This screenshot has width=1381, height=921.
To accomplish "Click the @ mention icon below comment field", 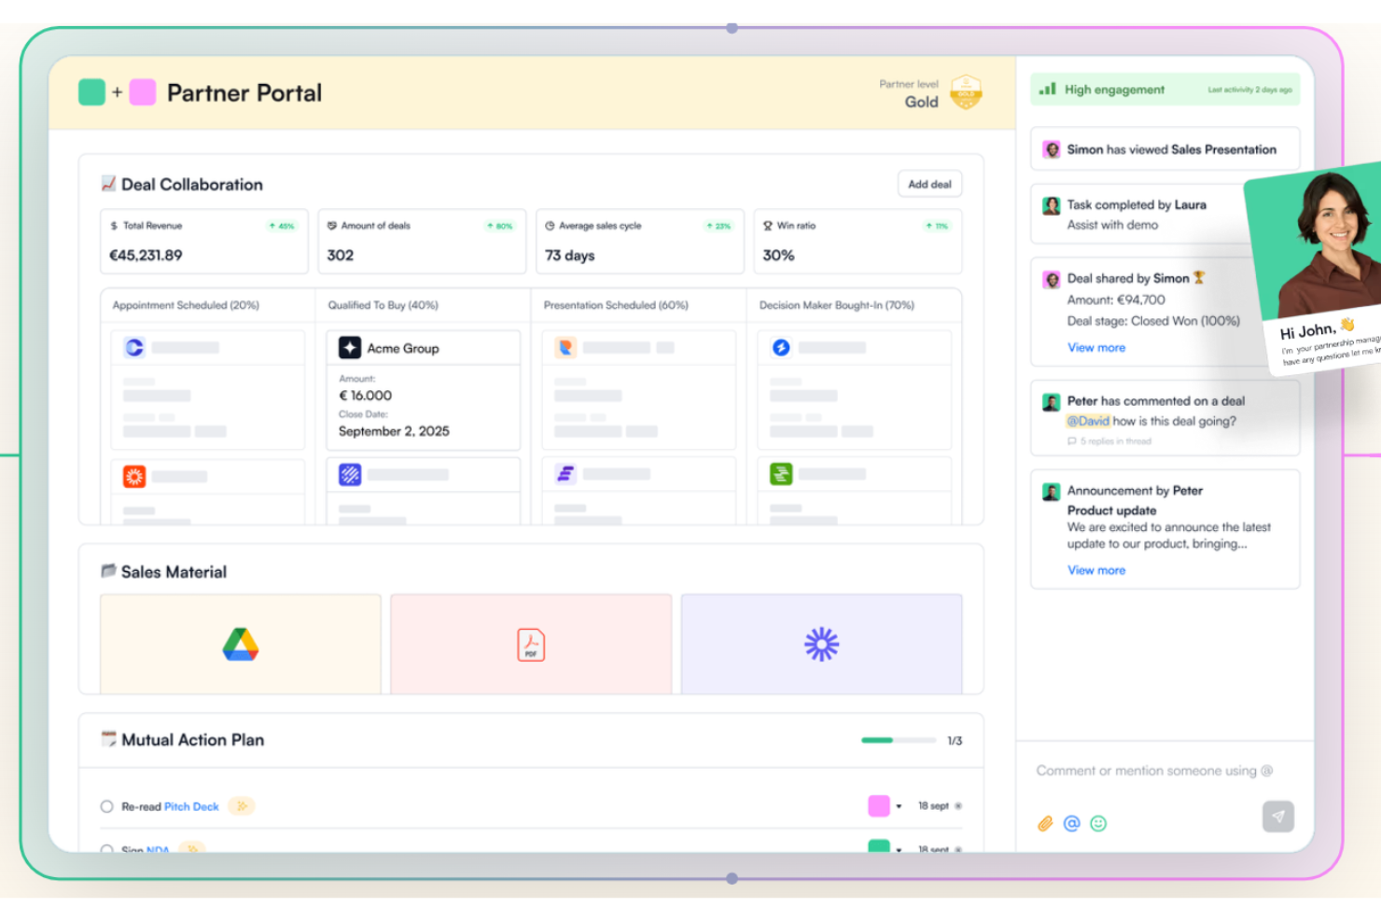I will 1071,823.
